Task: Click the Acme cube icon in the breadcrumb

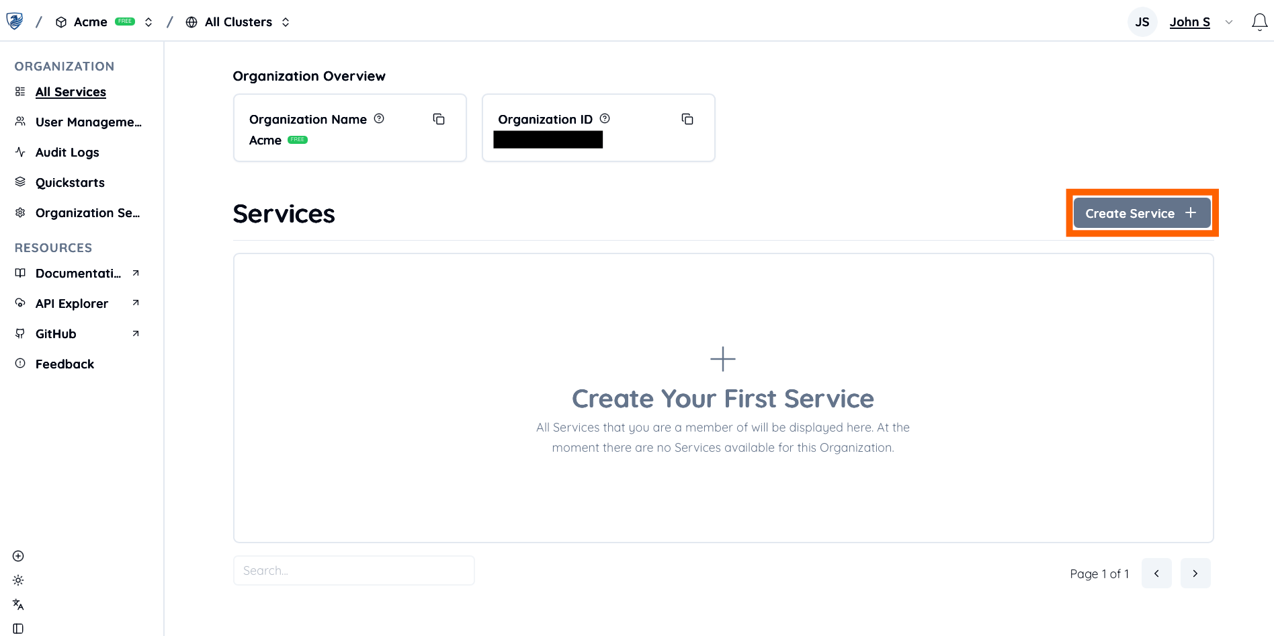Action: coord(61,22)
